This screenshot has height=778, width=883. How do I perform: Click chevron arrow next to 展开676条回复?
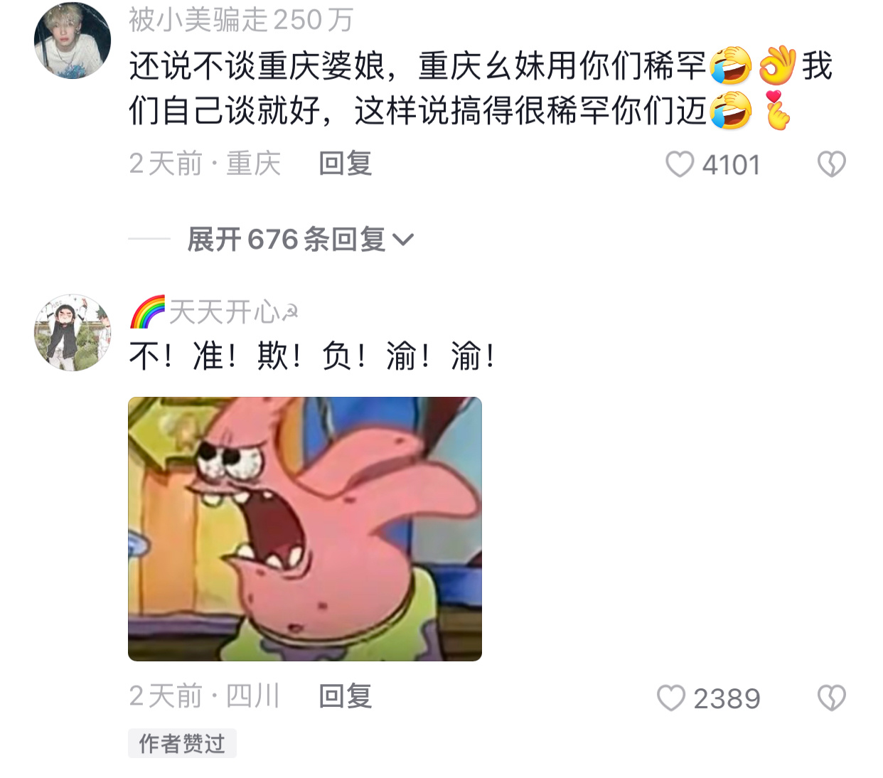click(402, 240)
